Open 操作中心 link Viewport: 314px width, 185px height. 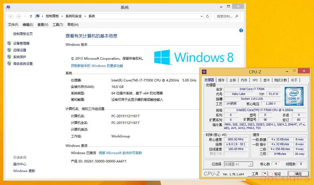[20, 164]
